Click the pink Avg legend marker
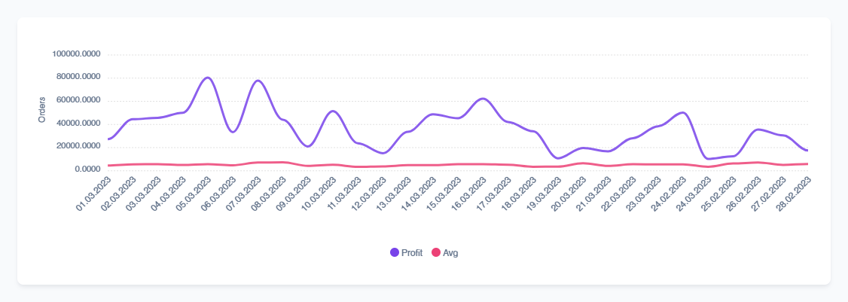Viewport: 848px width, 302px height. click(x=436, y=253)
